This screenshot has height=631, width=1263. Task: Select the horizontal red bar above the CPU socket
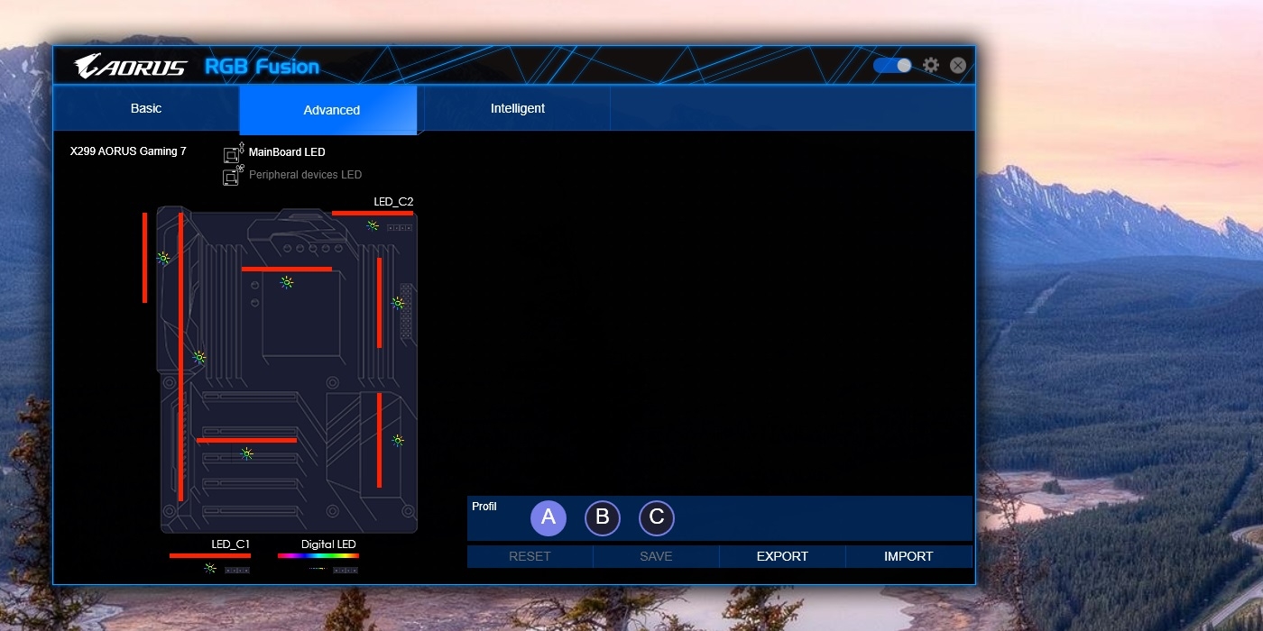[287, 269]
